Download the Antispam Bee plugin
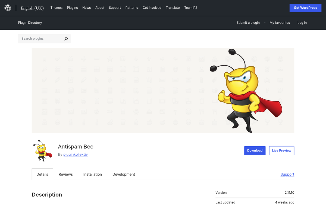This screenshot has height=204, width=326. pos(255,150)
